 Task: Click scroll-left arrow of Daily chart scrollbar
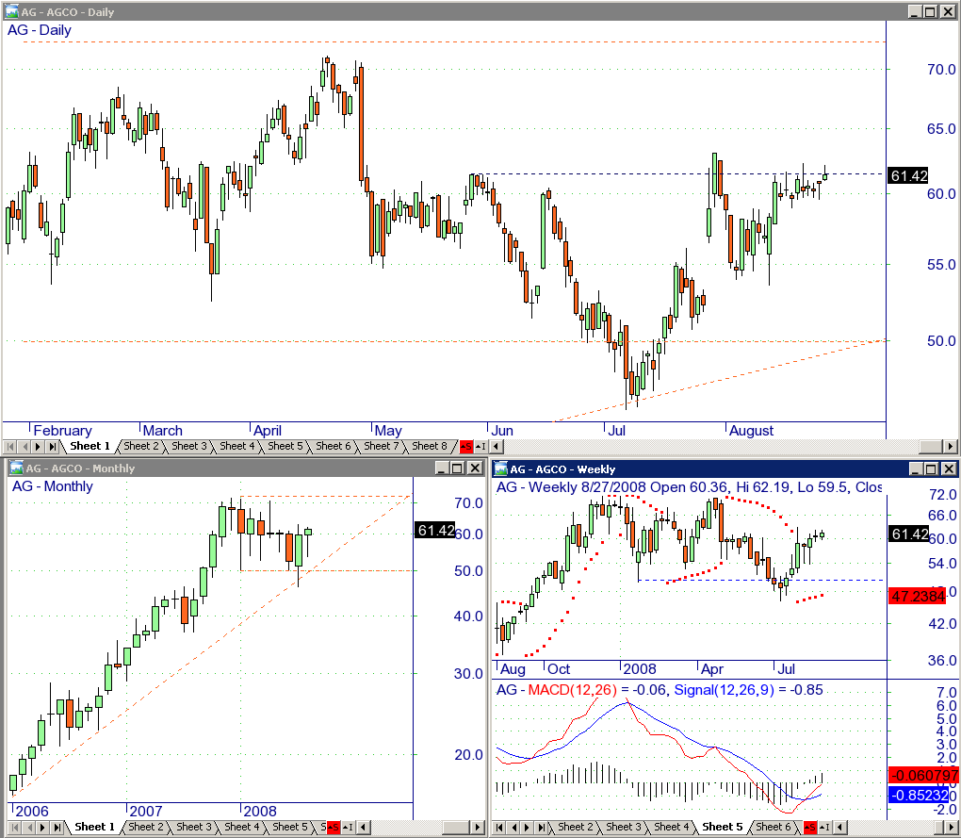(x=496, y=446)
